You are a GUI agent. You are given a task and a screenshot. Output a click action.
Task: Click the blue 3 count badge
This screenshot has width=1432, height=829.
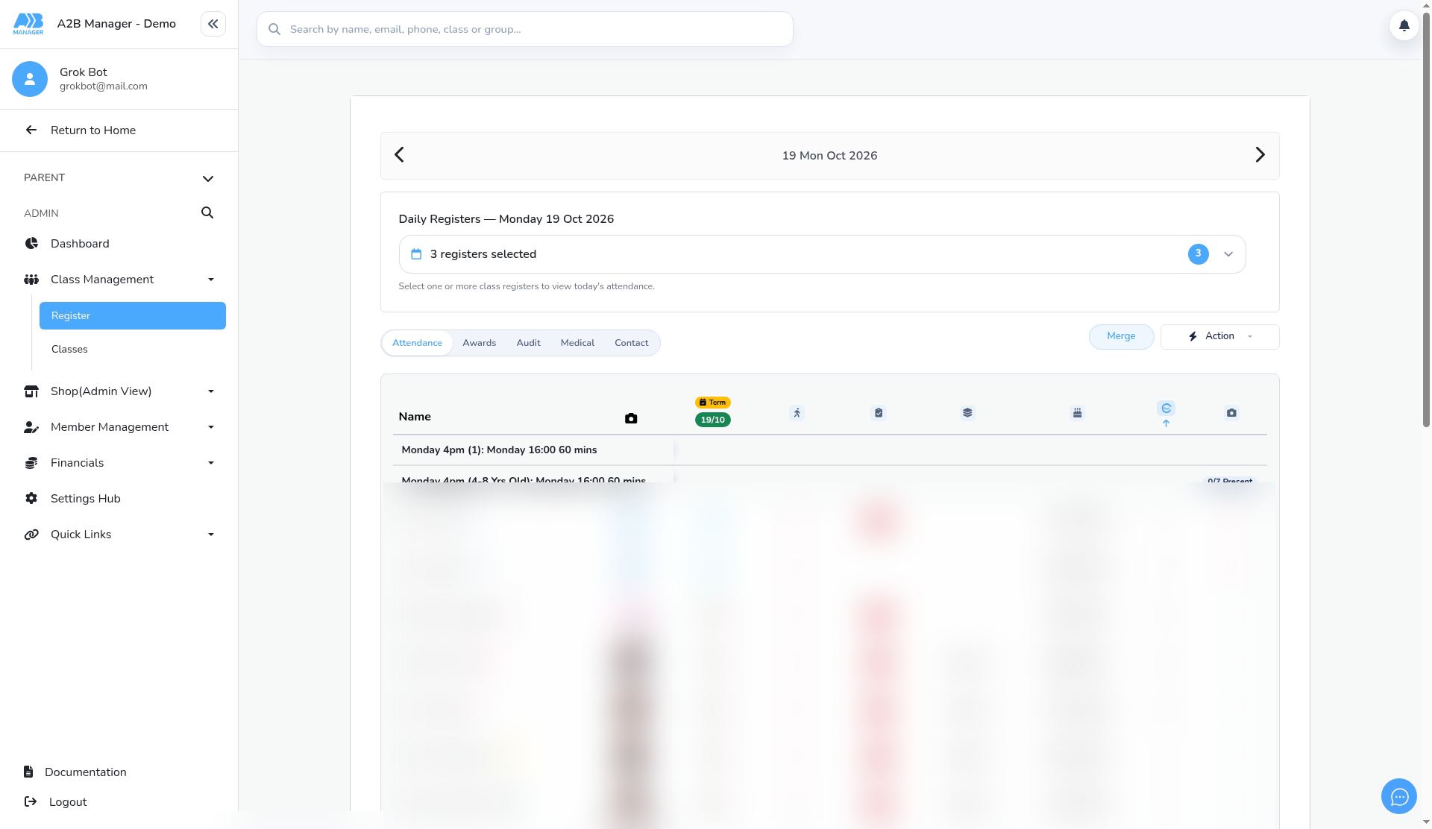[x=1198, y=254]
